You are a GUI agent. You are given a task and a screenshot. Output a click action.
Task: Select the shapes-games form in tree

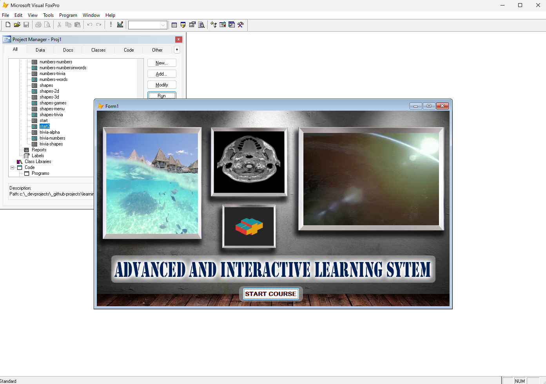point(53,103)
